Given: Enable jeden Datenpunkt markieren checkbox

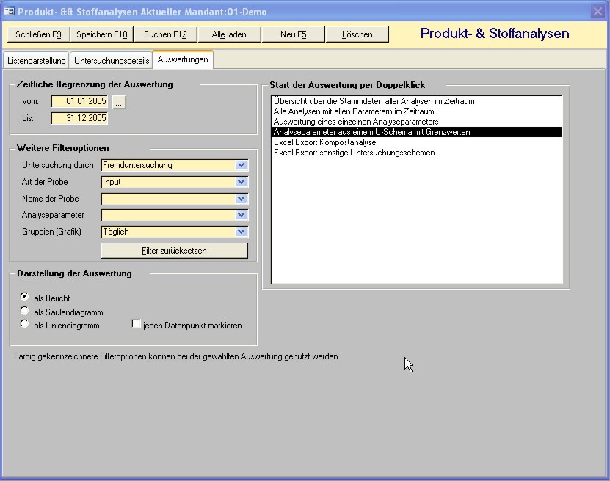Looking at the screenshot, I should point(136,324).
